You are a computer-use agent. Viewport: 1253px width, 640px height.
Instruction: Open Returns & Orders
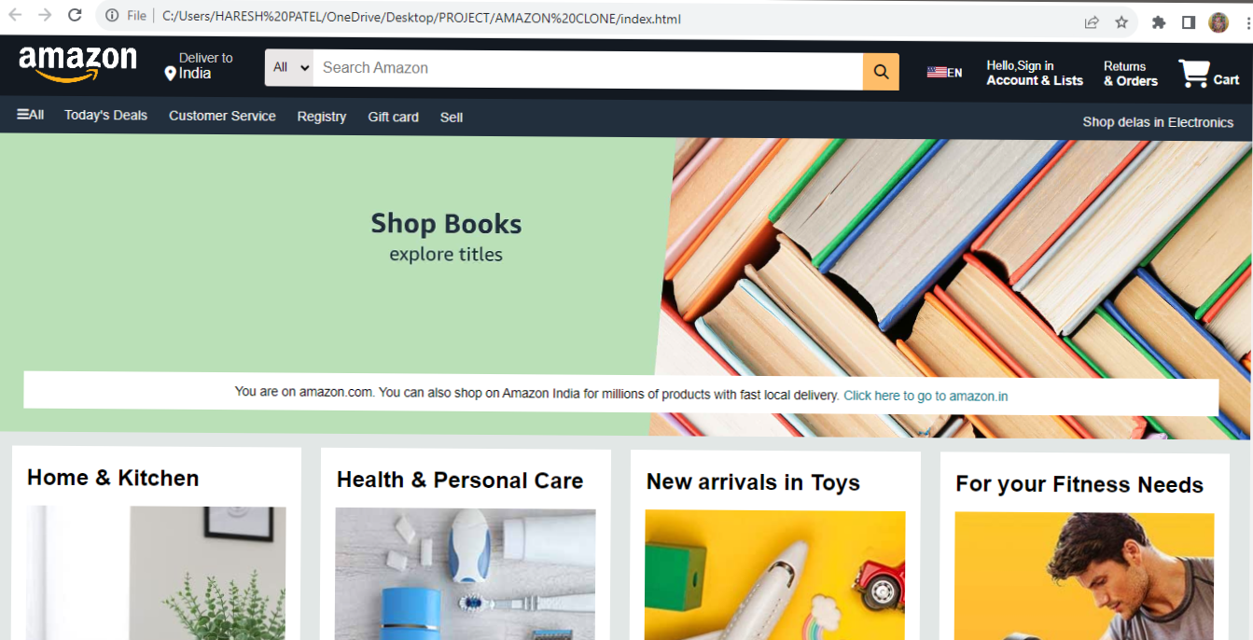(x=1130, y=74)
